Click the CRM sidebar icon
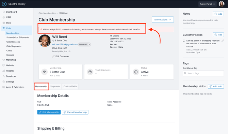This screenshot has height=134, width=228. (x=4, y=17)
